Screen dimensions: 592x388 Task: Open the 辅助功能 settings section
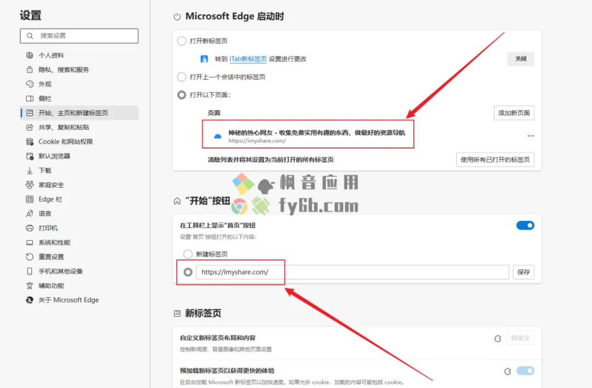pyautogui.click(x=79, y=286)
